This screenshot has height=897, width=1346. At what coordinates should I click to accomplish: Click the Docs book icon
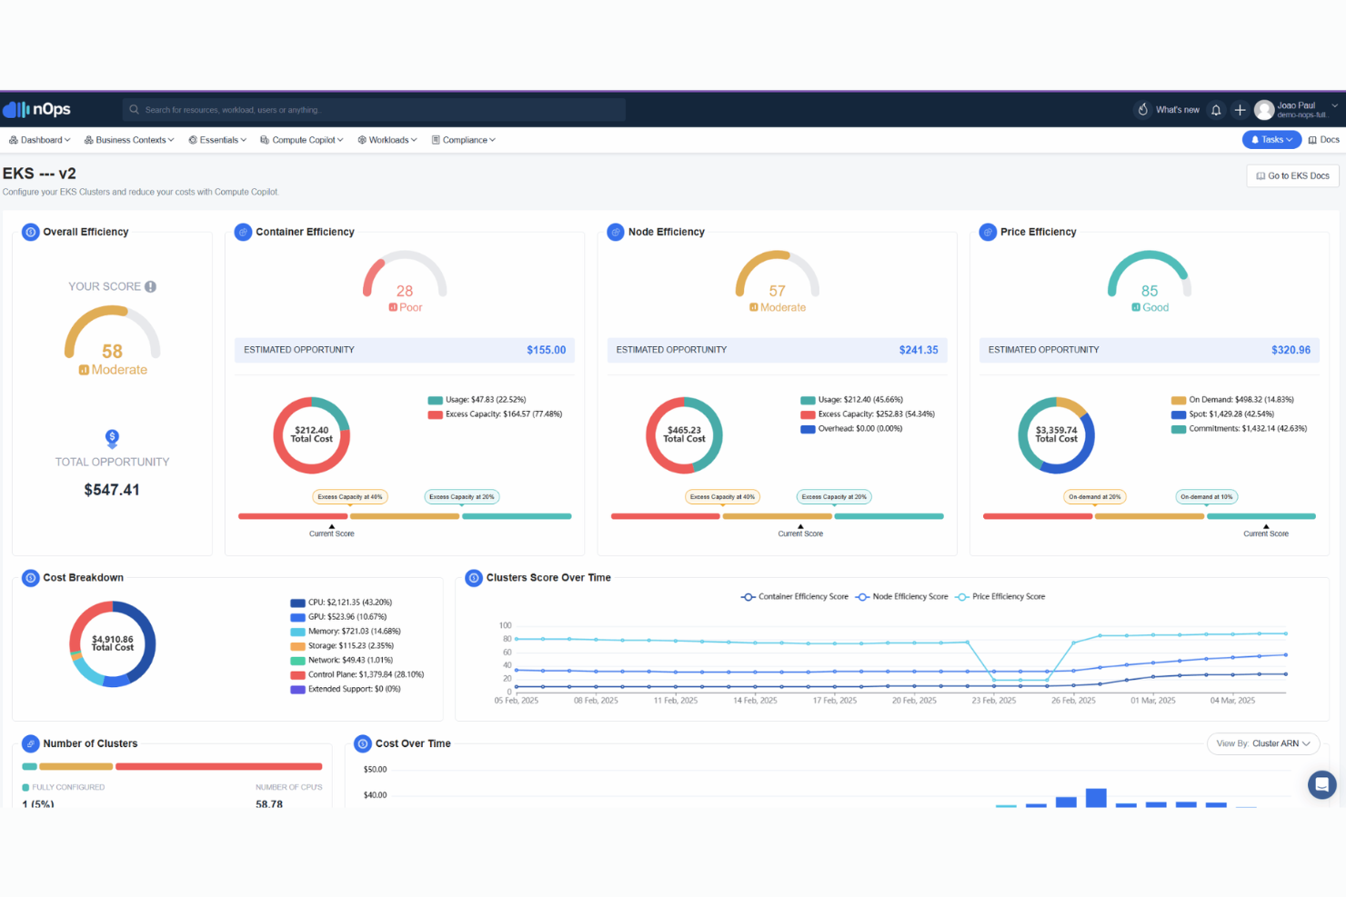pos(1312,139)
